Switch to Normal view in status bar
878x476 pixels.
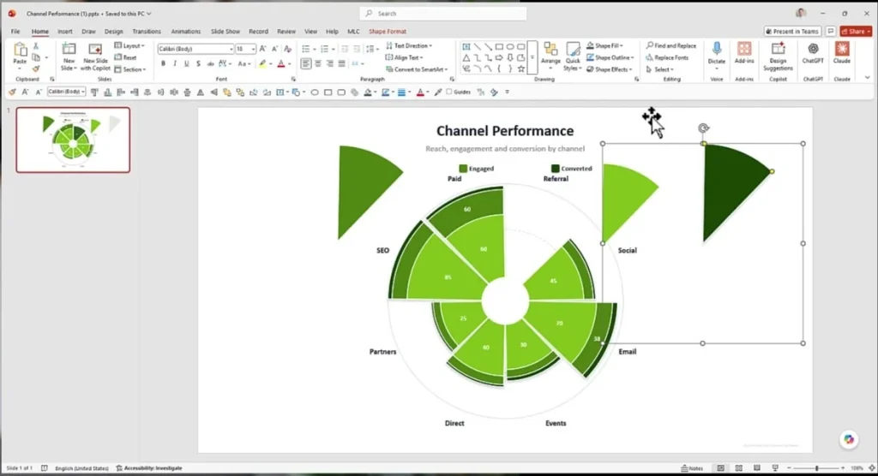[x=720, y=468]
